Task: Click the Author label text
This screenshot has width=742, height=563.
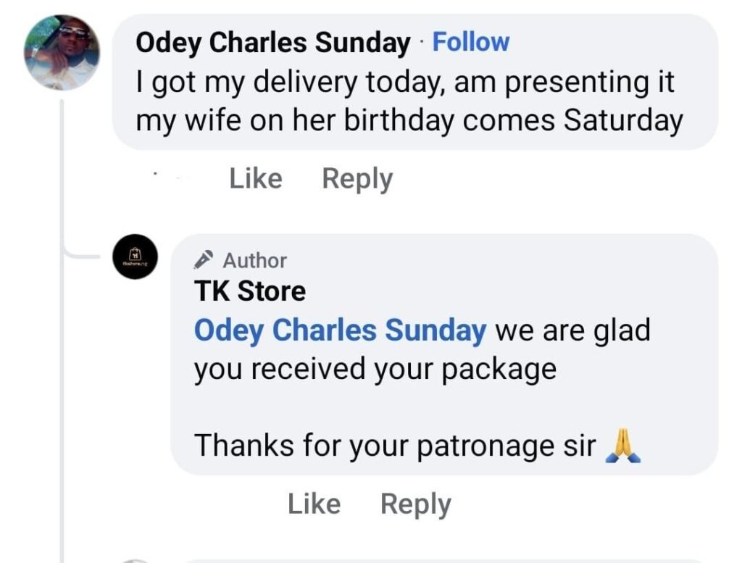Action: click(x=254, y=259)
